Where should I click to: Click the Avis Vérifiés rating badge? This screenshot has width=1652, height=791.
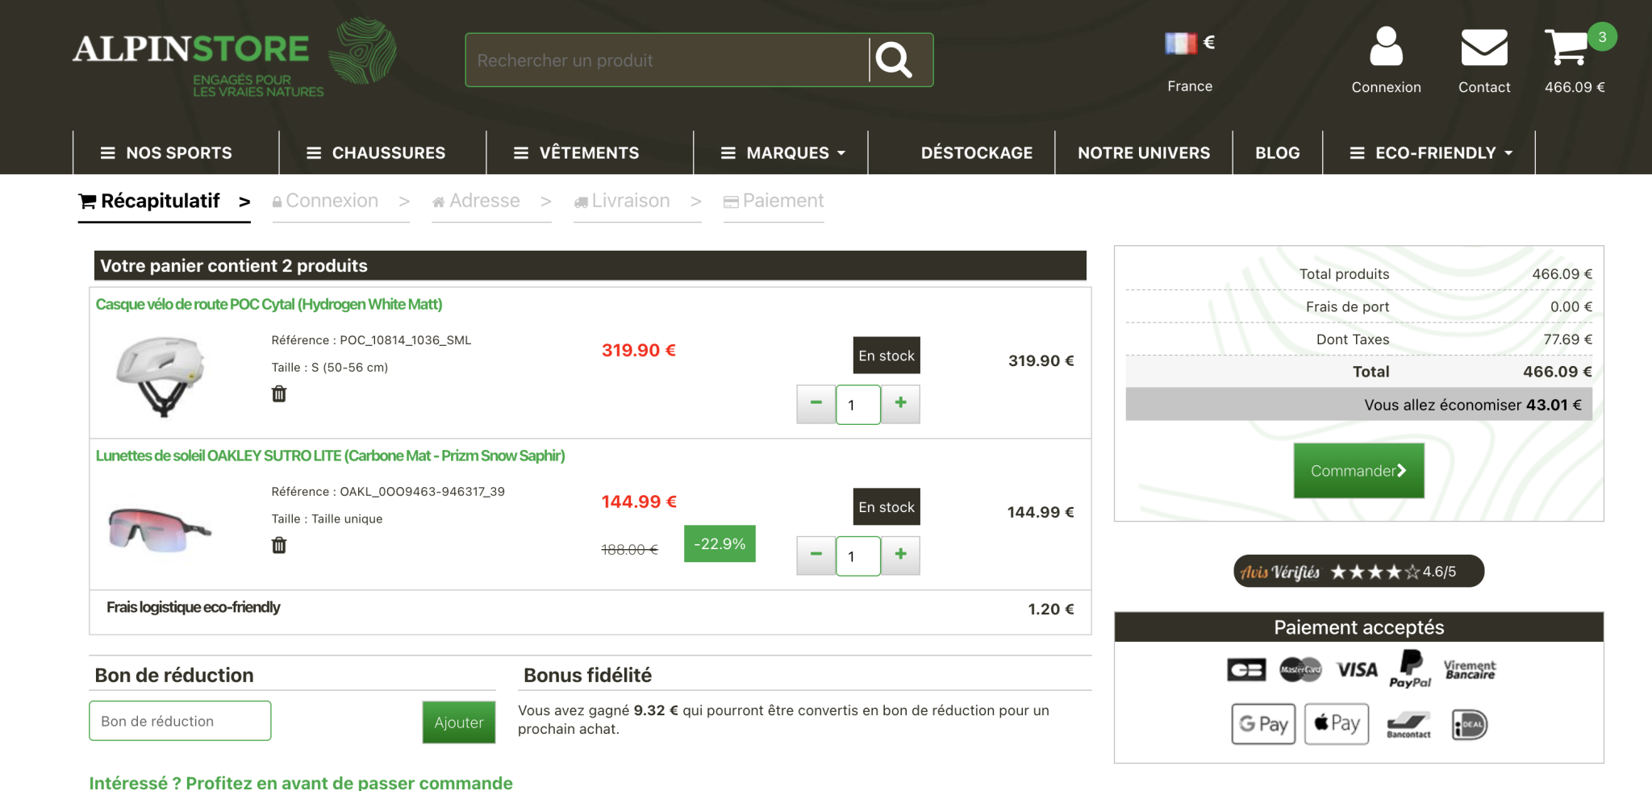(1358, 571)
